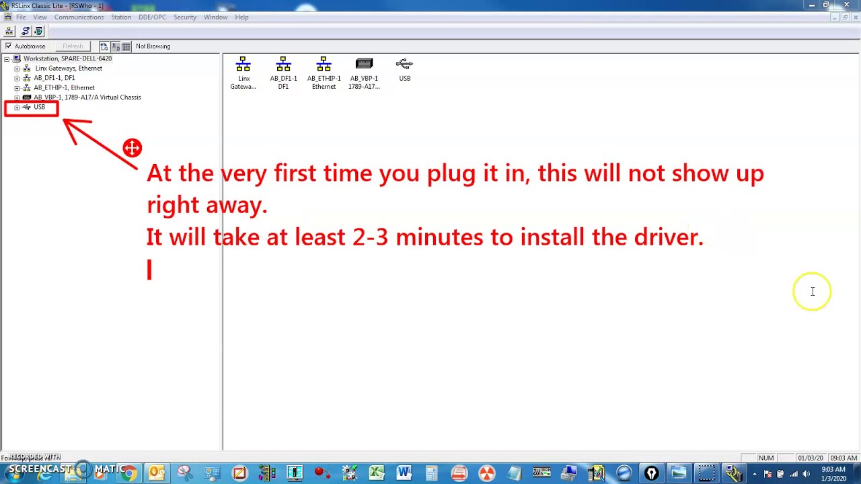Screen dimensions: 861x484
Task: Expand AB_ETHIP-1, Ethernet node
Action: pyautogui.click(x=17, y=88)
